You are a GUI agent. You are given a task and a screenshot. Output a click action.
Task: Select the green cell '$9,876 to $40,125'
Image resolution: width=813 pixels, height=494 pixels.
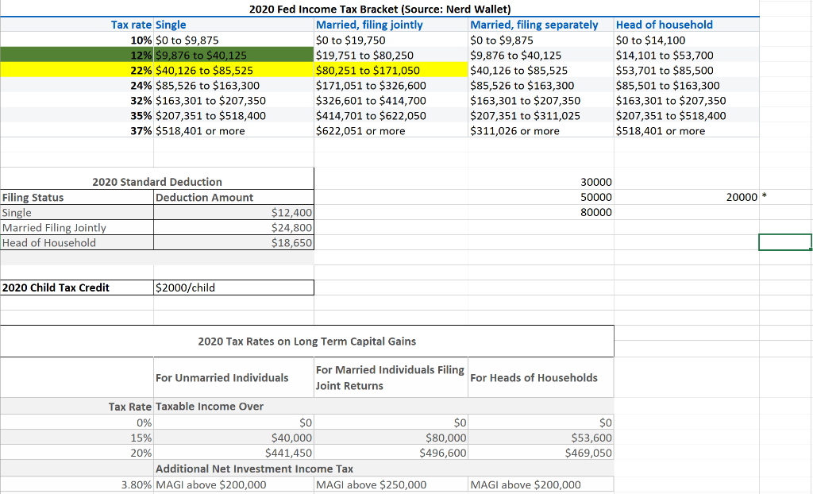coord(234,55)
